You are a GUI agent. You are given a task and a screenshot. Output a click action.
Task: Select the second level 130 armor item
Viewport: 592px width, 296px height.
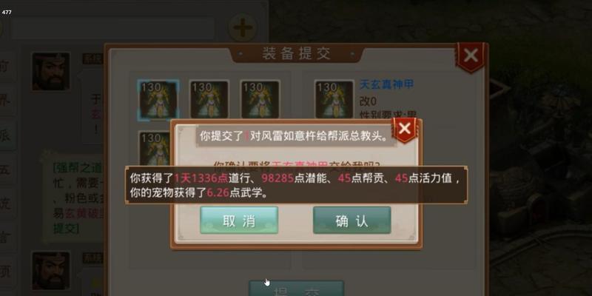point(209,100)
